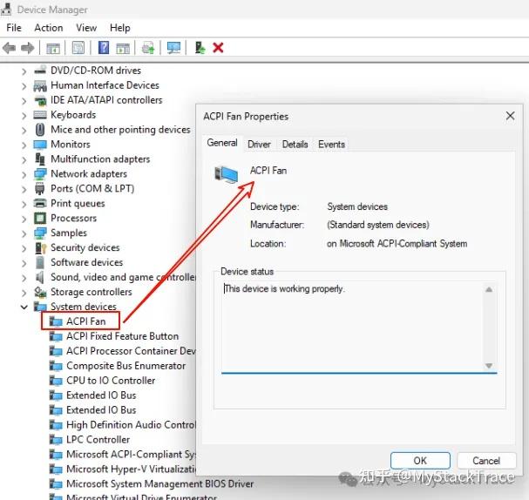Collapse the System devices node
529x500 pixels.
coord(24,307)
